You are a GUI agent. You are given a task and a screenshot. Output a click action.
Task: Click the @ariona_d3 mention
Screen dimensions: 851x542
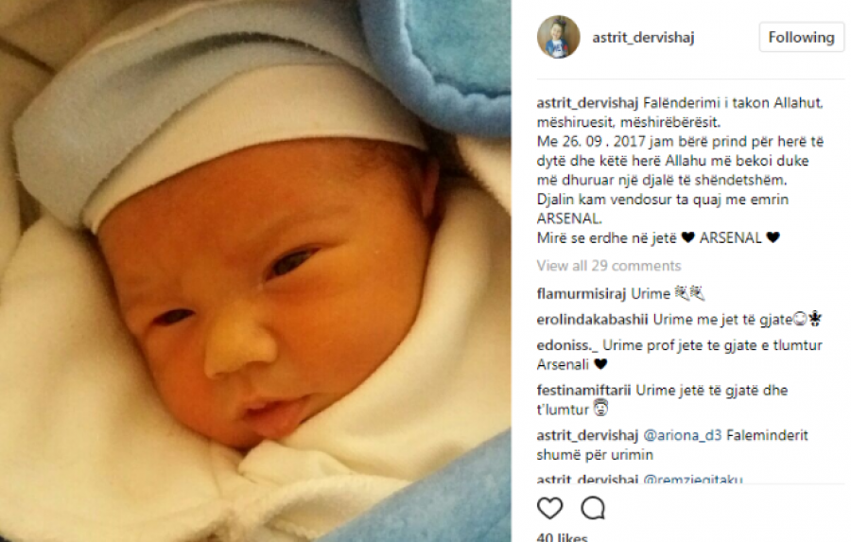tap(682, 435)
